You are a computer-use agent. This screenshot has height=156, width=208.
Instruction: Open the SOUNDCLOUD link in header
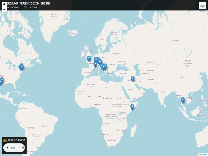[x=13, y=7]
